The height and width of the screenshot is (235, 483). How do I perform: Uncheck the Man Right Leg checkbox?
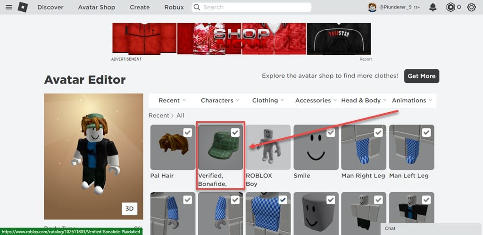378,133
